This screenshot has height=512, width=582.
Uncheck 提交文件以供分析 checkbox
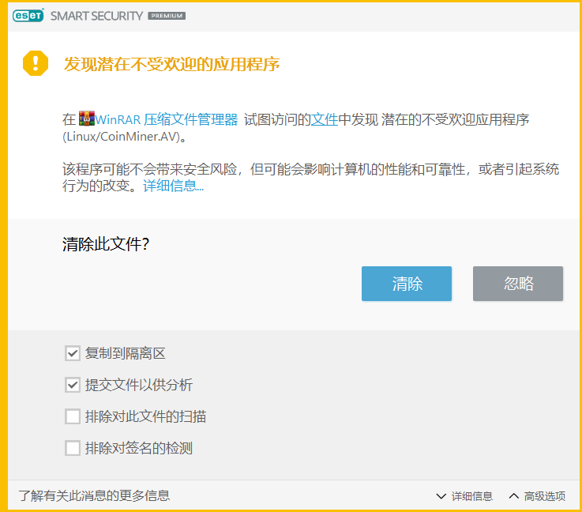(73, 385)
